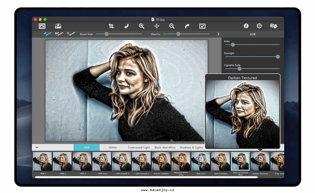Apply the HDR 1 preset thumbnail
315x193 pixels.
coord(42,161)
